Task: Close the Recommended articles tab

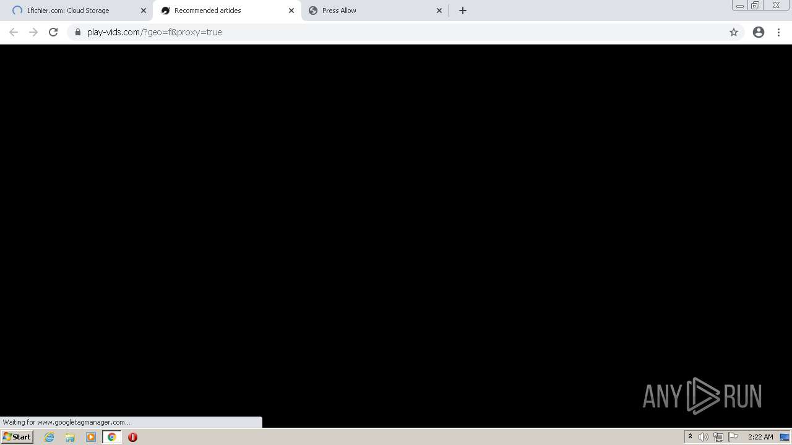Action: [291, 11]
